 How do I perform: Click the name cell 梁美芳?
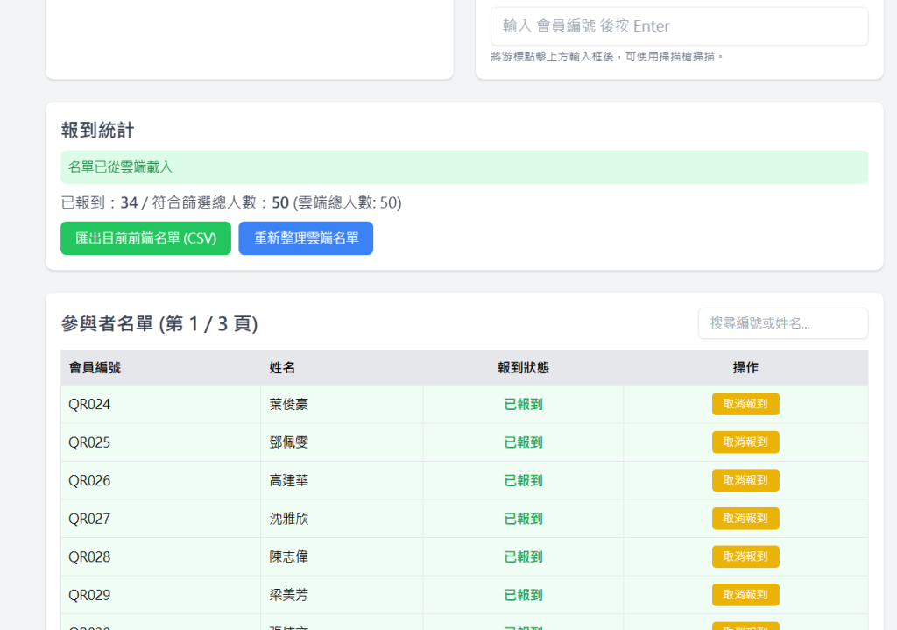pyautogui.click(x=289, y=596)
